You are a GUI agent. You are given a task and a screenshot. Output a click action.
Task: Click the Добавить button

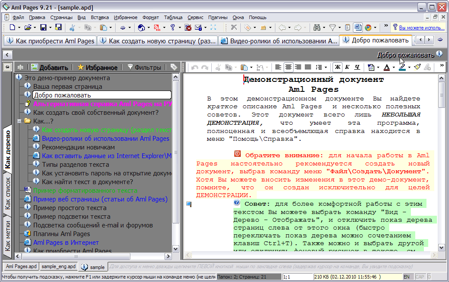pos(50,67)
